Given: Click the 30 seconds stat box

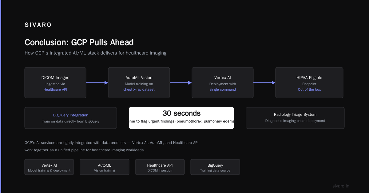Looking at the screenshot, I should [x=181, y=118].
